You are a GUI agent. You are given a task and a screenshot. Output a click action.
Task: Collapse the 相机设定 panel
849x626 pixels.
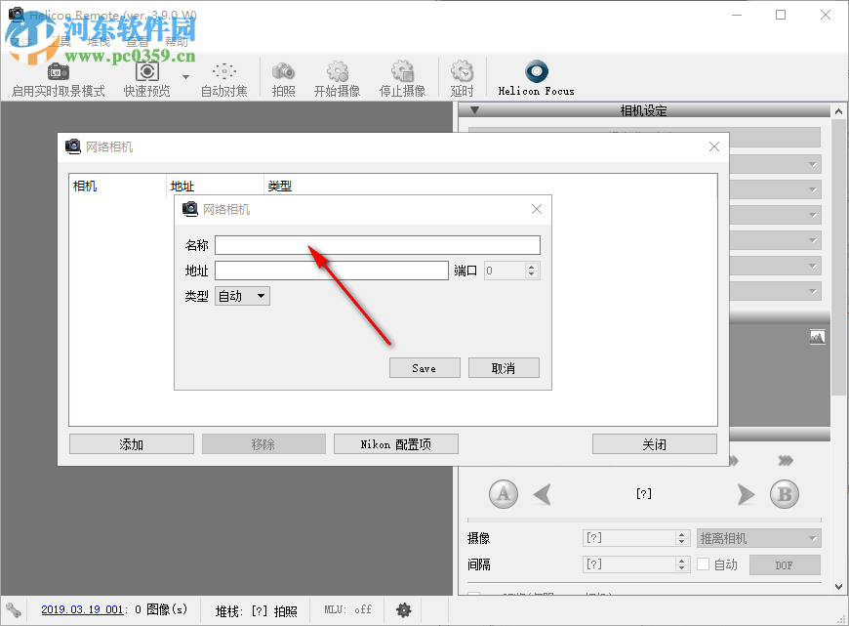coord(475,110)
